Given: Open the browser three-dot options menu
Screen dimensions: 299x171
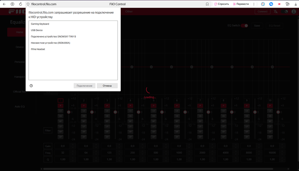Looking at the screenshot, I should click(x=254, y=4).
